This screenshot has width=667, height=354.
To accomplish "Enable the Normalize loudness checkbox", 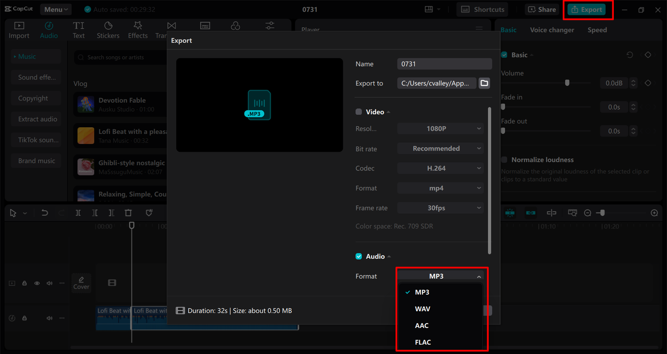I will [504, 160].
